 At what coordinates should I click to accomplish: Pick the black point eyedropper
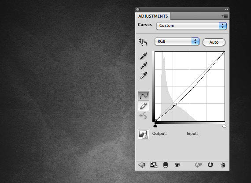144,56
